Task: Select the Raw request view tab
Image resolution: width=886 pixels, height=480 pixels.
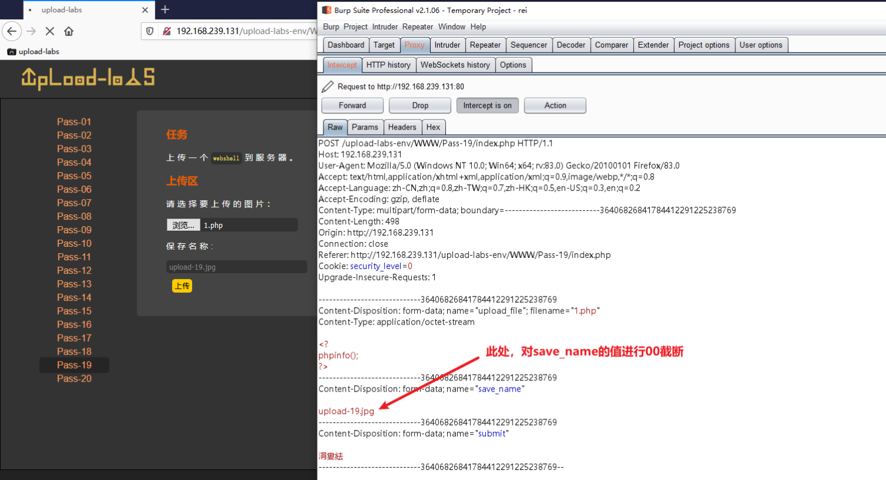Action: coord(335,127)
